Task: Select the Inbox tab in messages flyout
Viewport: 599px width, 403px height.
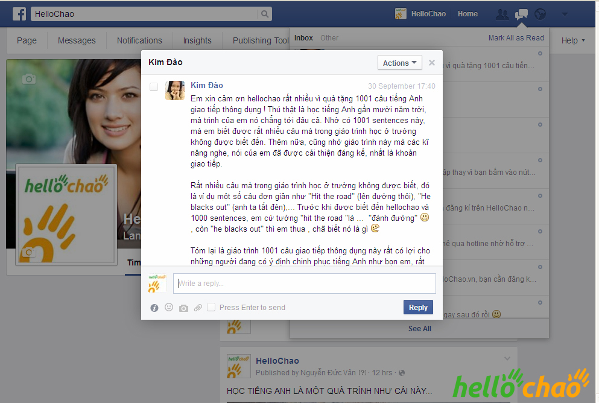Action: pos(303,38)
